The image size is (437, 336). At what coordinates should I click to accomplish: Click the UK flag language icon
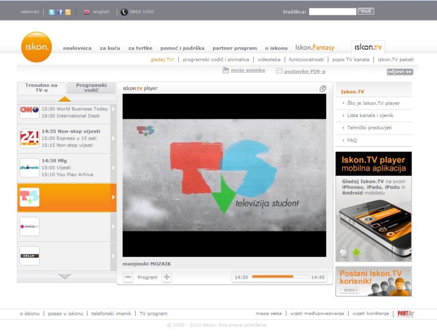coord(87,12)
